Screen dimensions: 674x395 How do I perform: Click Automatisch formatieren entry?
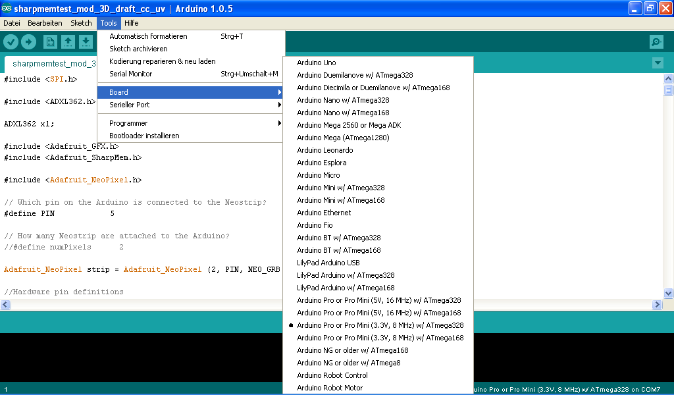(148, 36)
